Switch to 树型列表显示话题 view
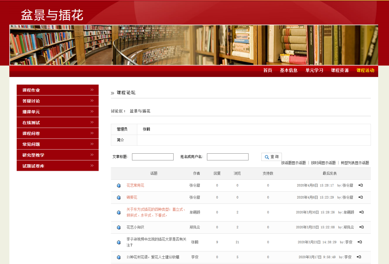This screenshot has height=264, width=389. coord(355,163)
